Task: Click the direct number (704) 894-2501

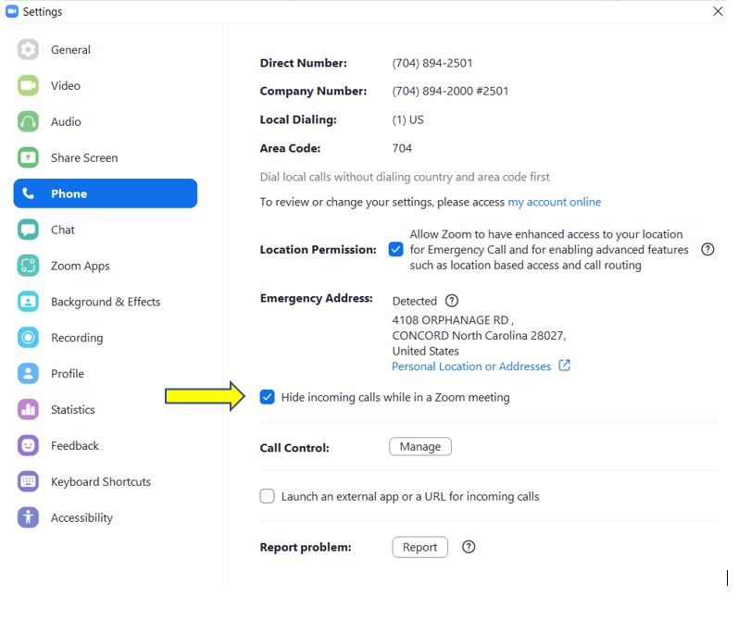Action: point(432,63)
